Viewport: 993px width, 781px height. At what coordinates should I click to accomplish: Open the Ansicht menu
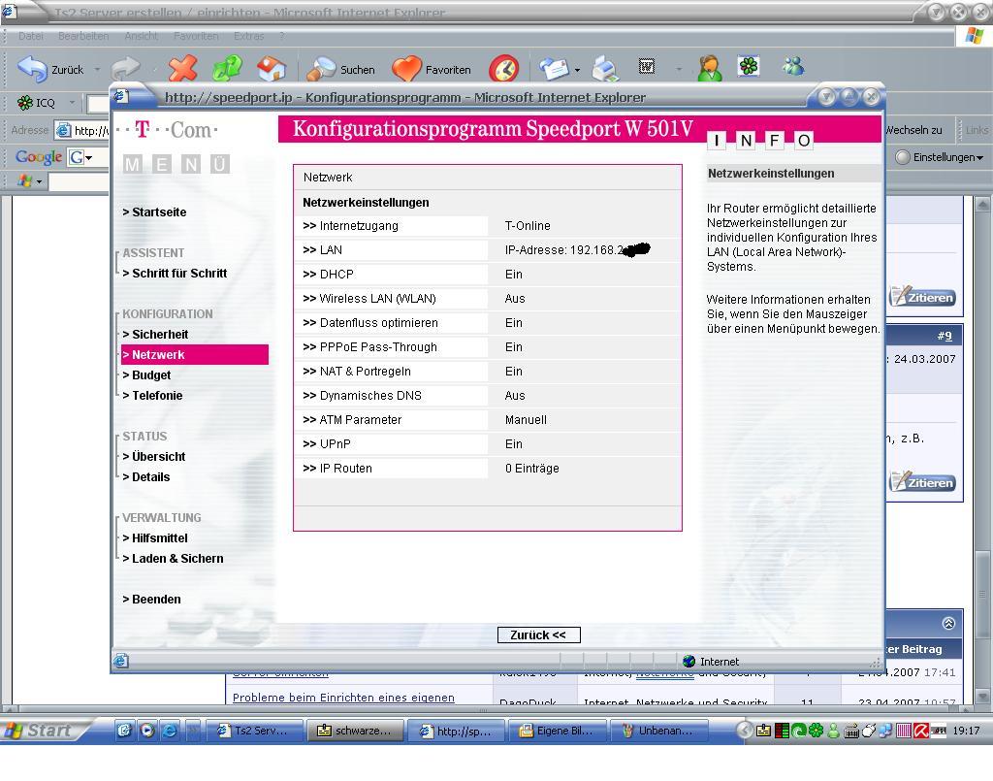[x=142, y=36]
